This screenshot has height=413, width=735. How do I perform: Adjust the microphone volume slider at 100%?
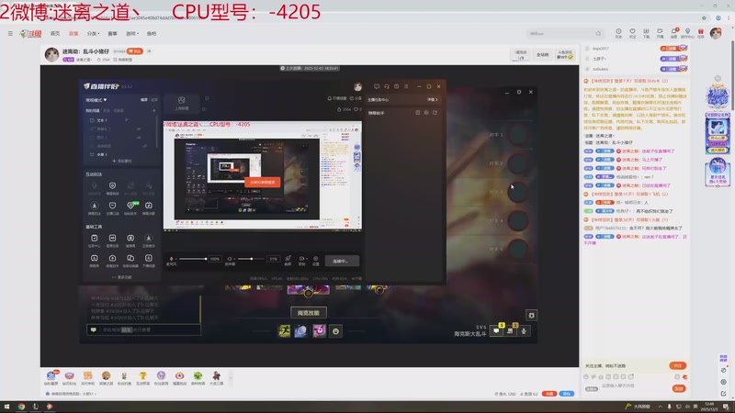[x=193, y=259]
